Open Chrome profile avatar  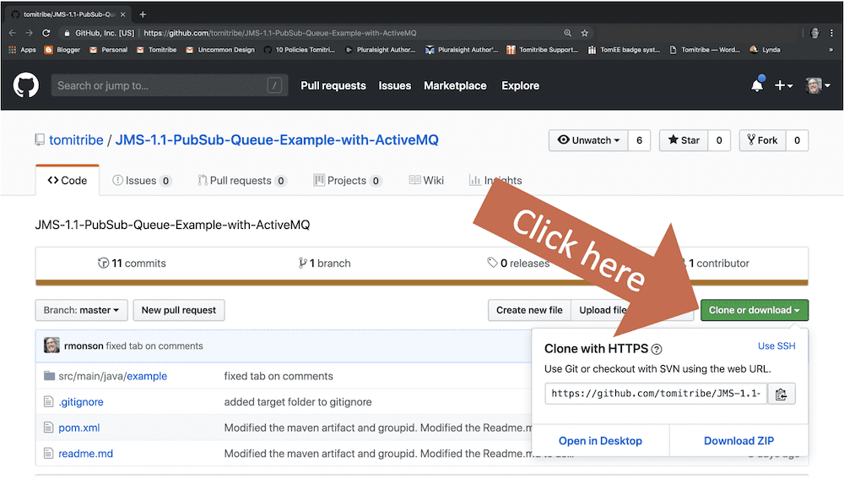click(814, 33)
